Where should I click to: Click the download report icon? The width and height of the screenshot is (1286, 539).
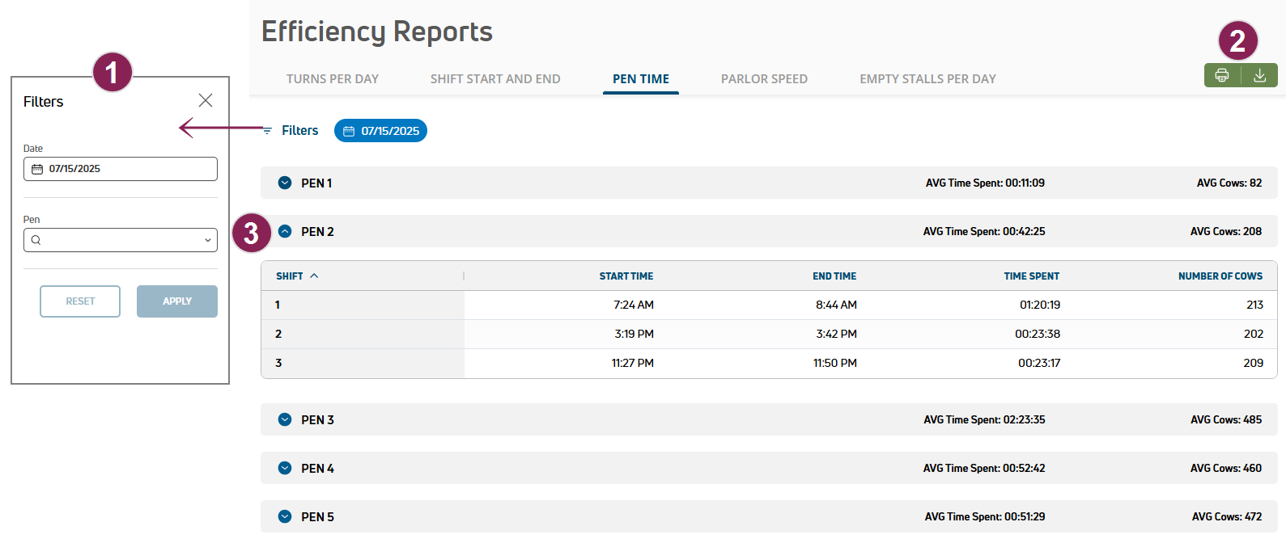point(1259,75)
